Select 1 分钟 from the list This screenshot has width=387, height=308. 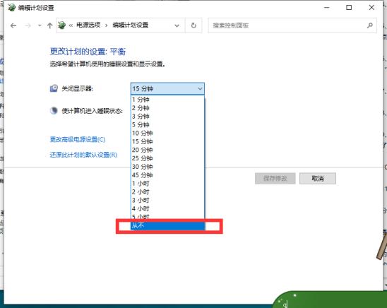[x=167, y=100]
